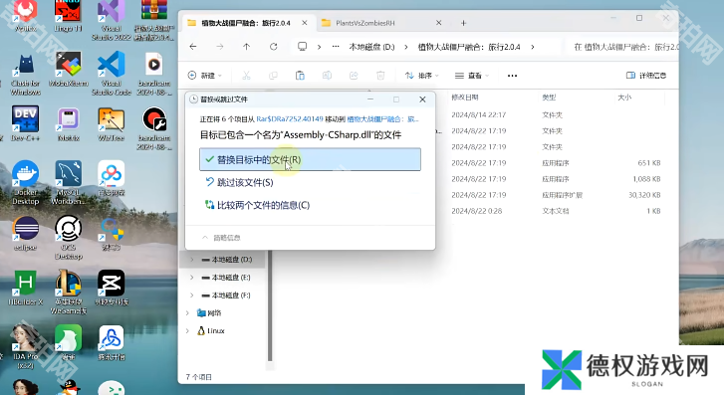The width and height of the screenshot is (724, 395).
Task: Go up one folder level
Action: pos(247,47)
